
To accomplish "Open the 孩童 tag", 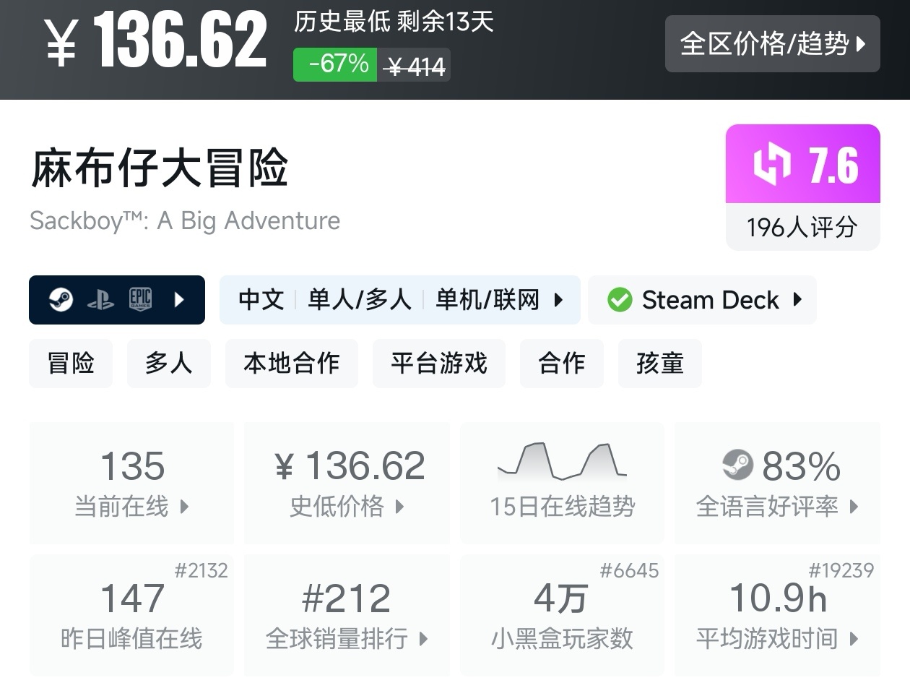I will tap(659, 364).
